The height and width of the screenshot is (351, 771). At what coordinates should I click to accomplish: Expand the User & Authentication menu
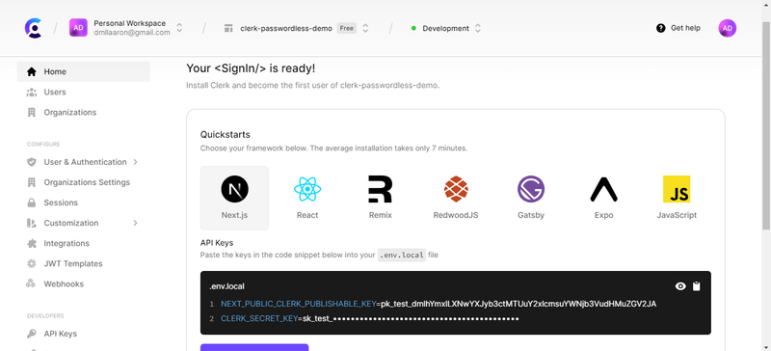coord(83,162)
